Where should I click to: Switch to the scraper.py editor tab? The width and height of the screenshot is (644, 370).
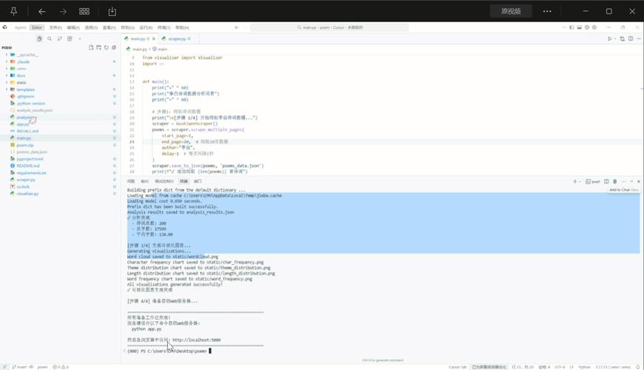point(177,38)
